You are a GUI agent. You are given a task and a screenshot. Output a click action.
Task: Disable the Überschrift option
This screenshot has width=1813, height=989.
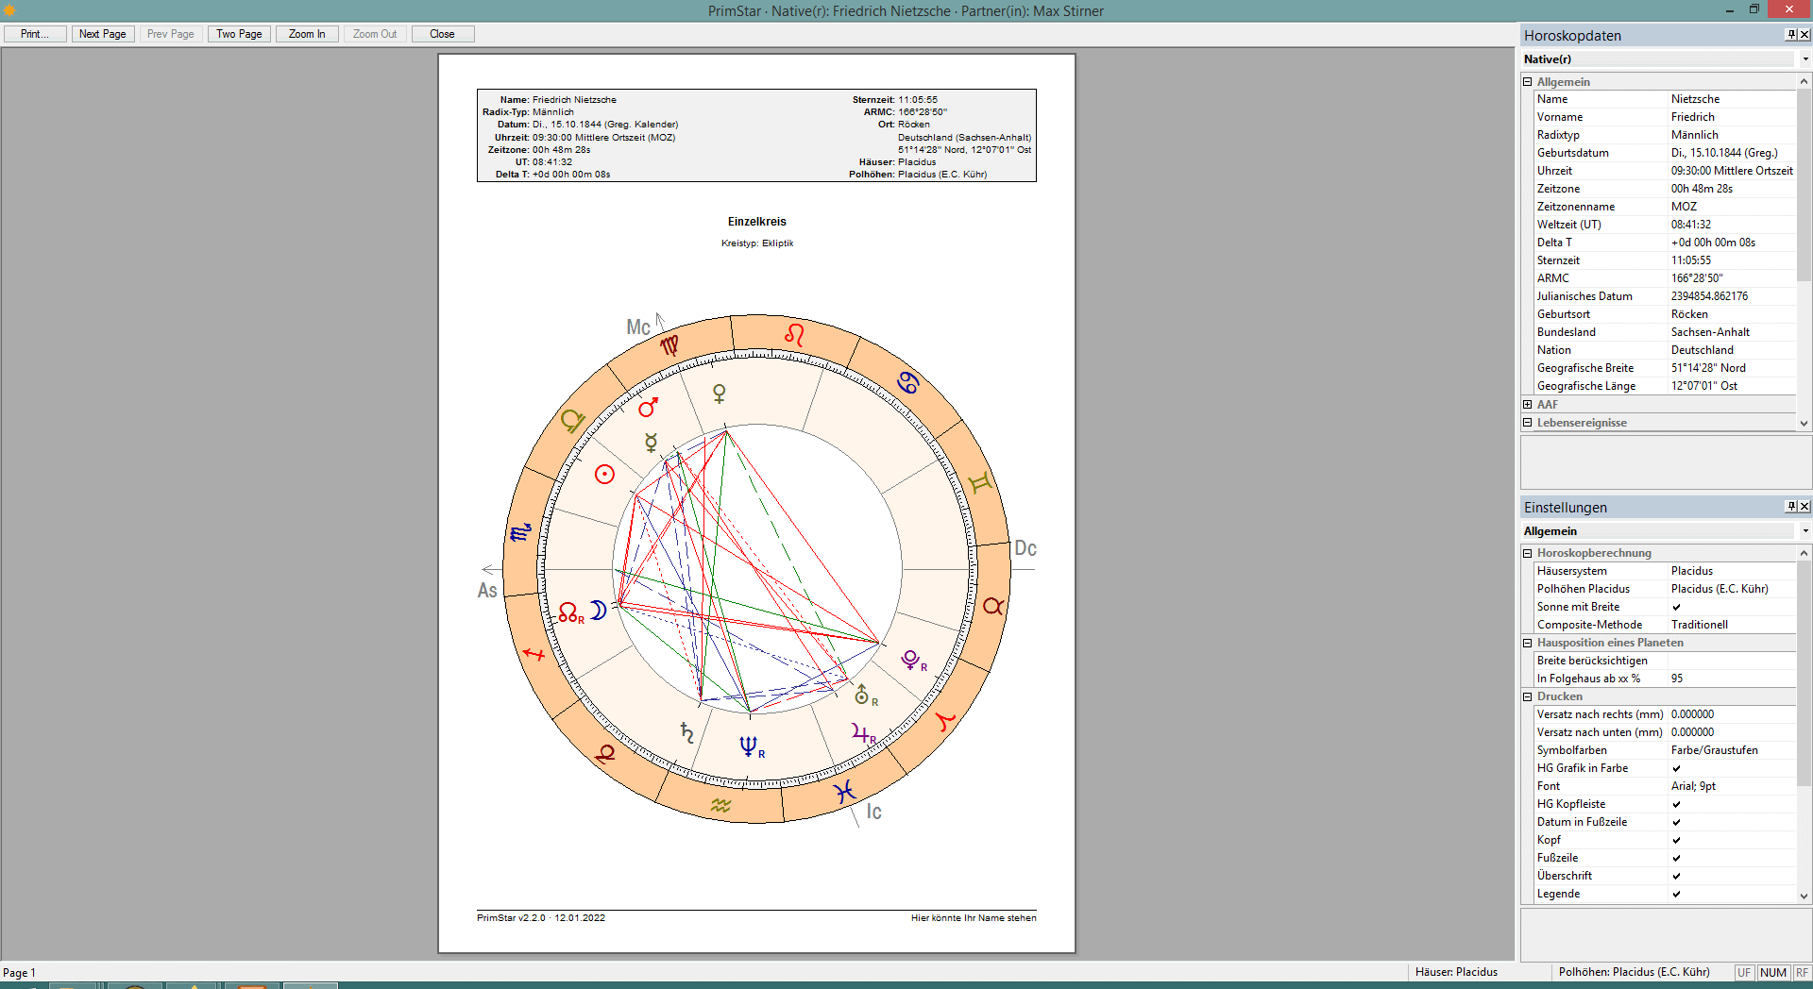tap(1676, 876)
